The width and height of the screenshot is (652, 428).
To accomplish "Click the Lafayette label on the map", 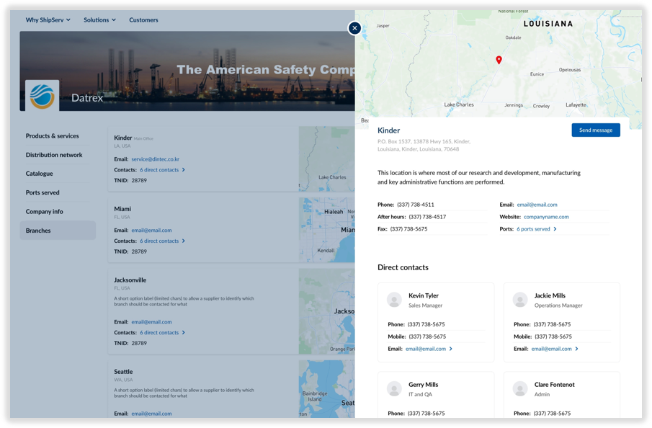I will click(x=576, y=104).
